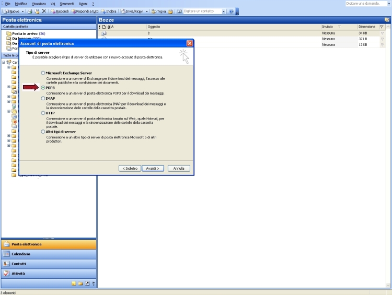Click the Bozze folder icon at header right
The image size is (392, 295).
387,20
